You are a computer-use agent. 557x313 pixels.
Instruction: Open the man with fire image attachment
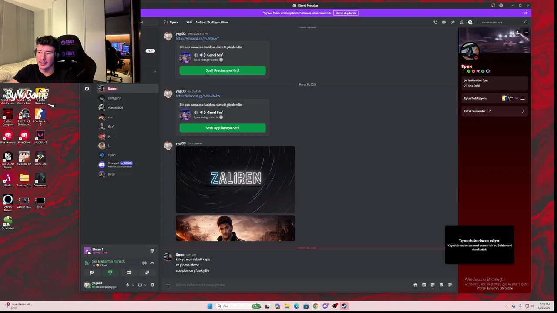click(x=235, y=228)
